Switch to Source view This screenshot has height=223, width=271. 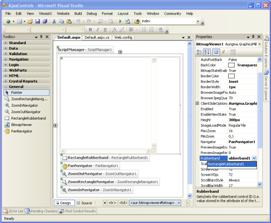84,203
